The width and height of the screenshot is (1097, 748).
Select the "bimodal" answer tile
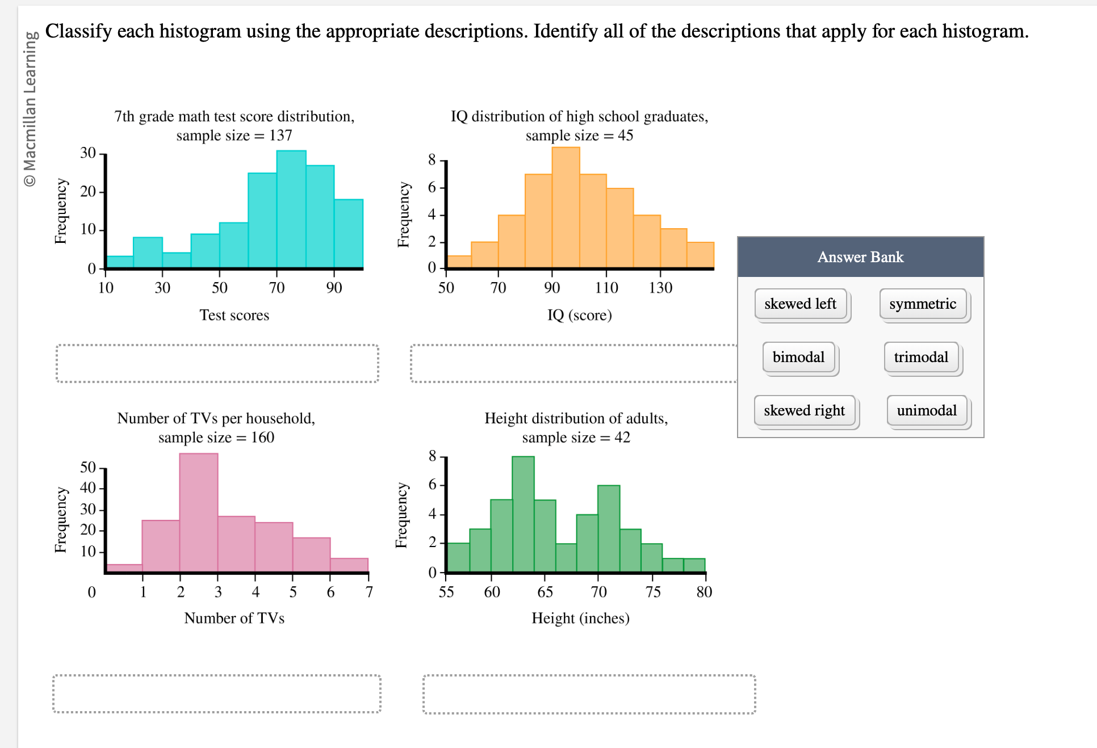click(x=798, y=356)
